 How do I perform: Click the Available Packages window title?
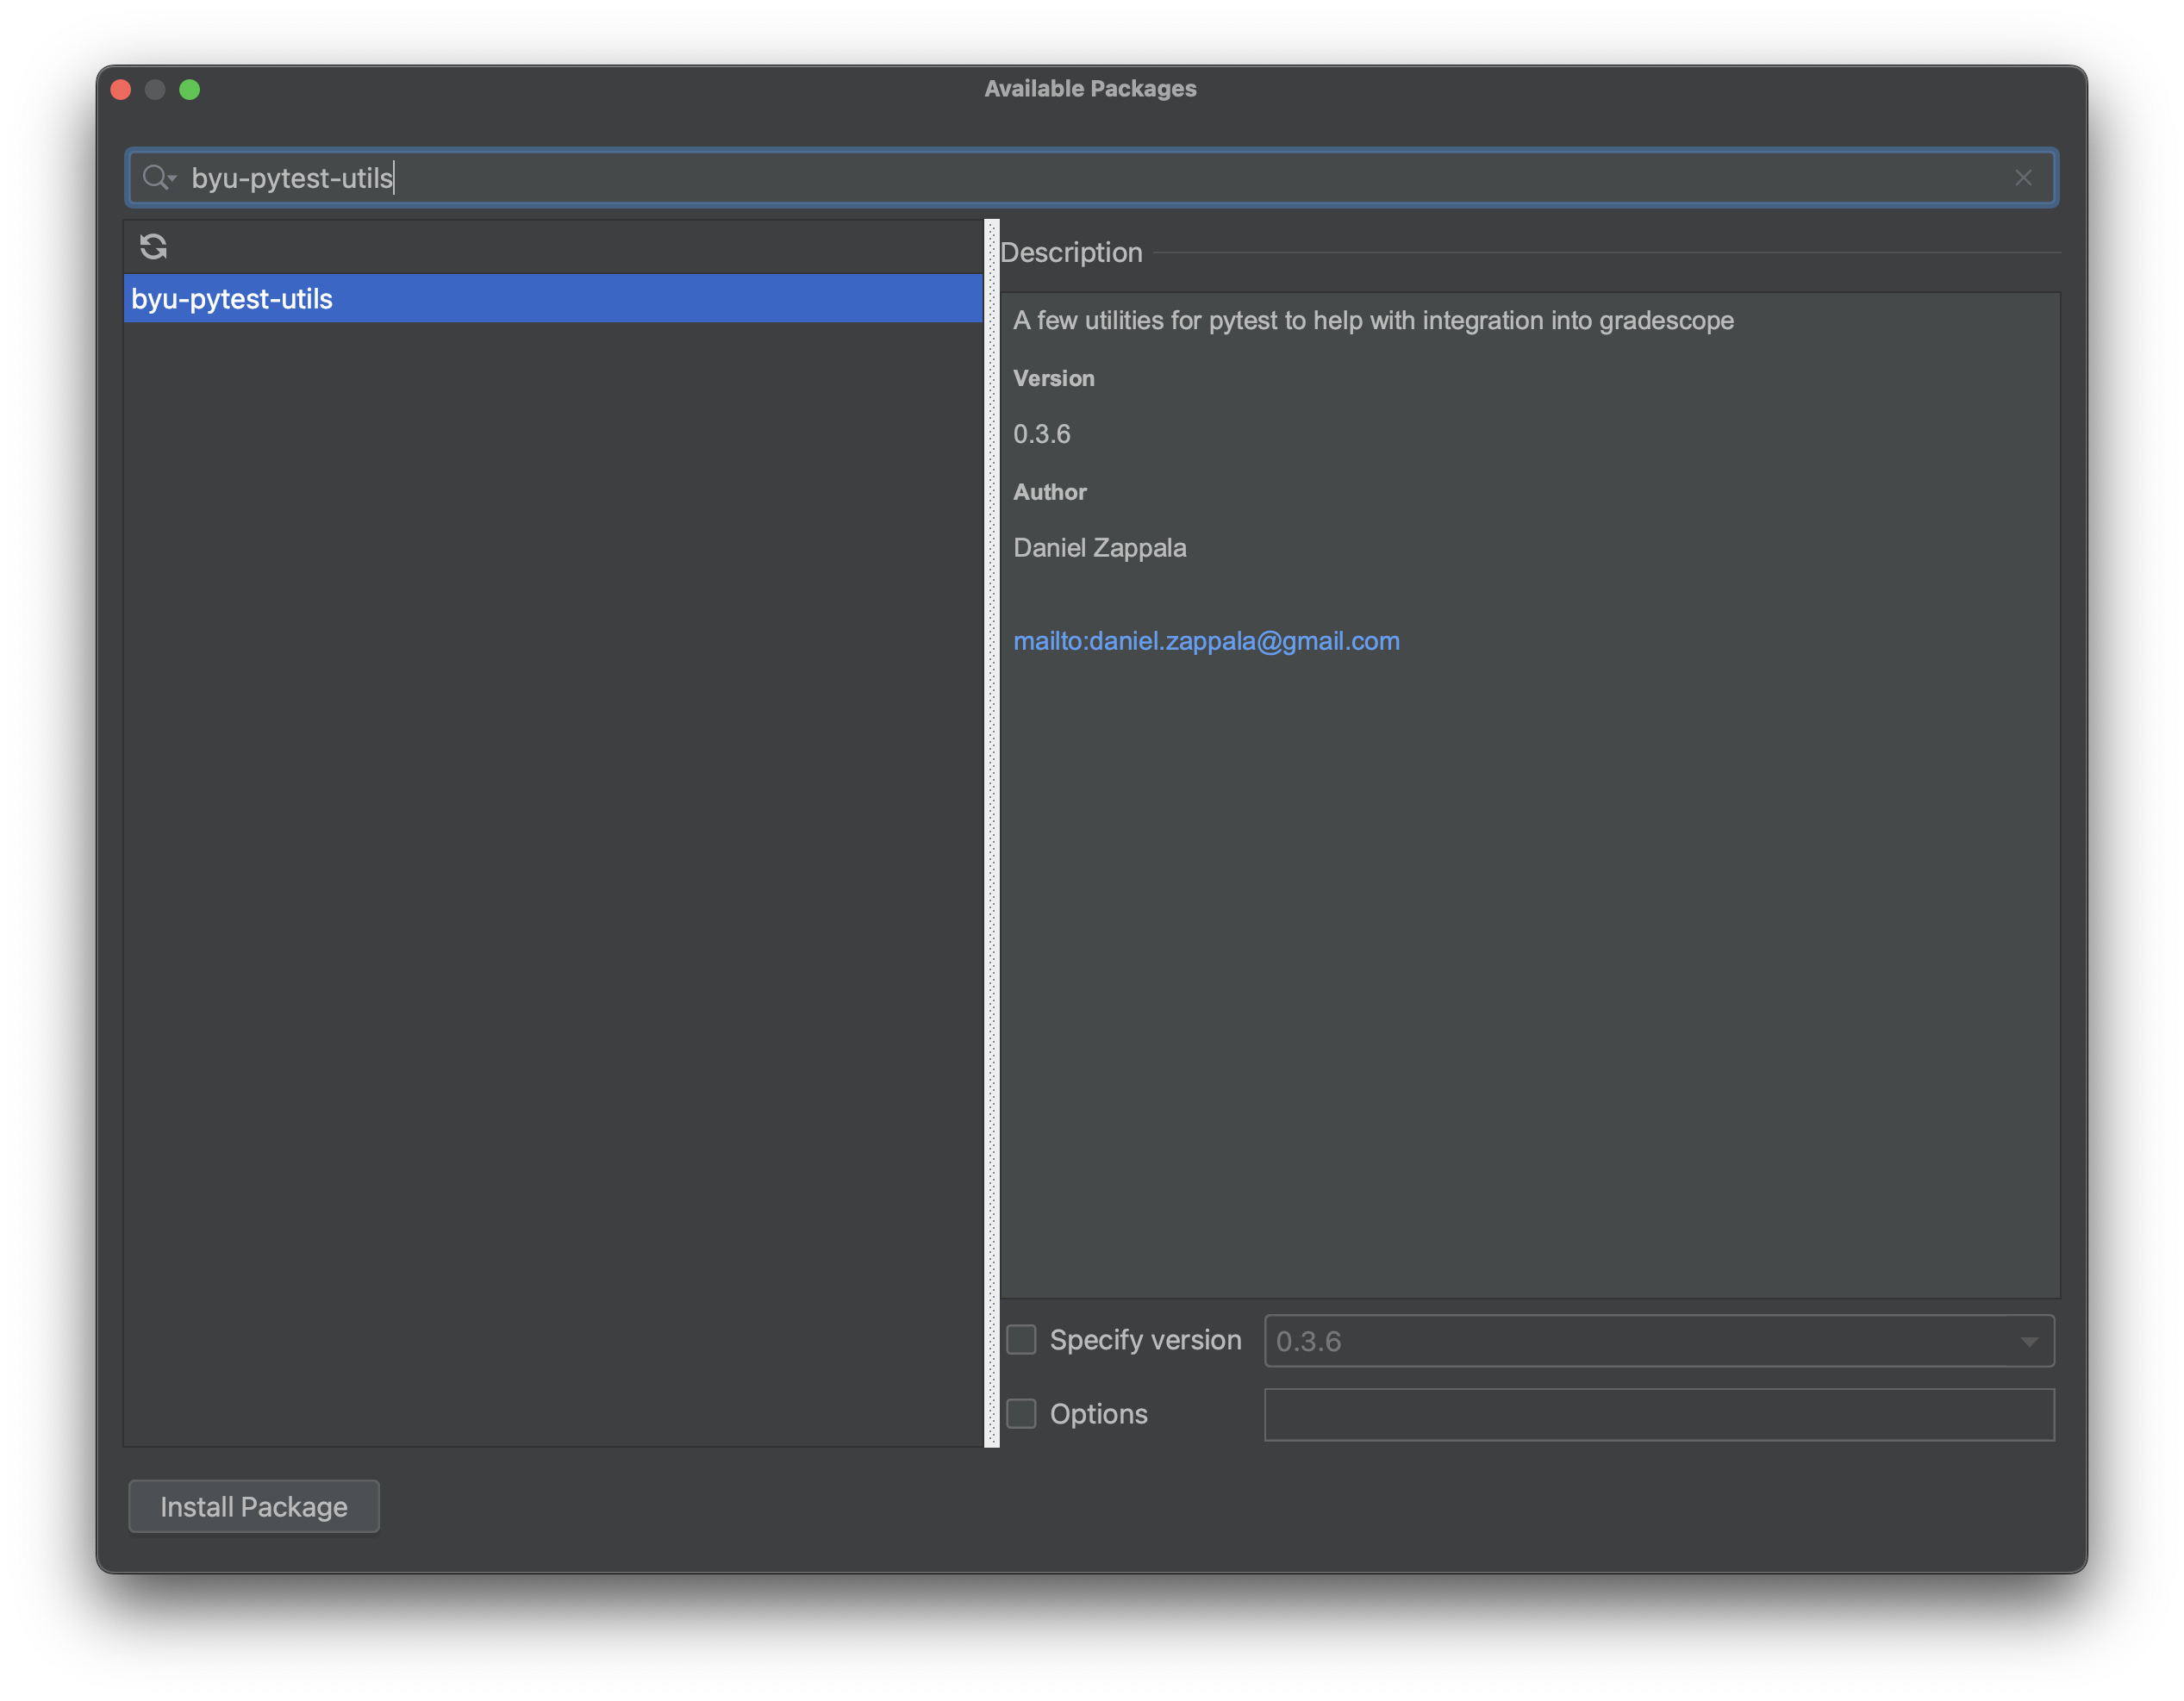1090,89
